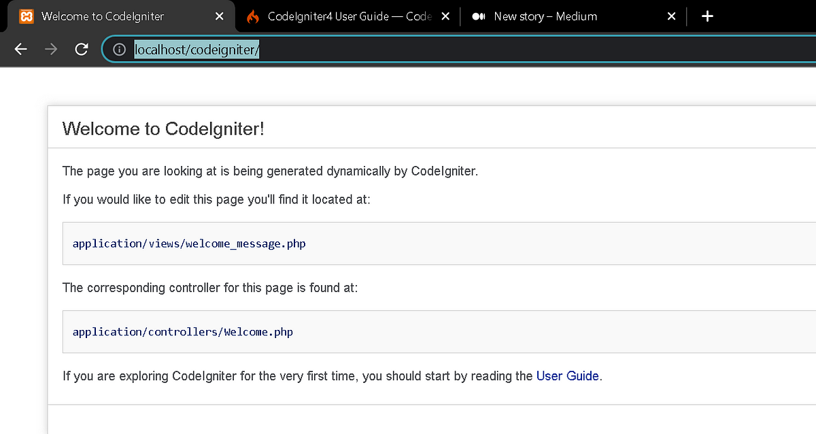This screenshot has width=816, height=434.
Task: Click the CodeIgniter flame favicon
Action: click(x=253, y=16)
